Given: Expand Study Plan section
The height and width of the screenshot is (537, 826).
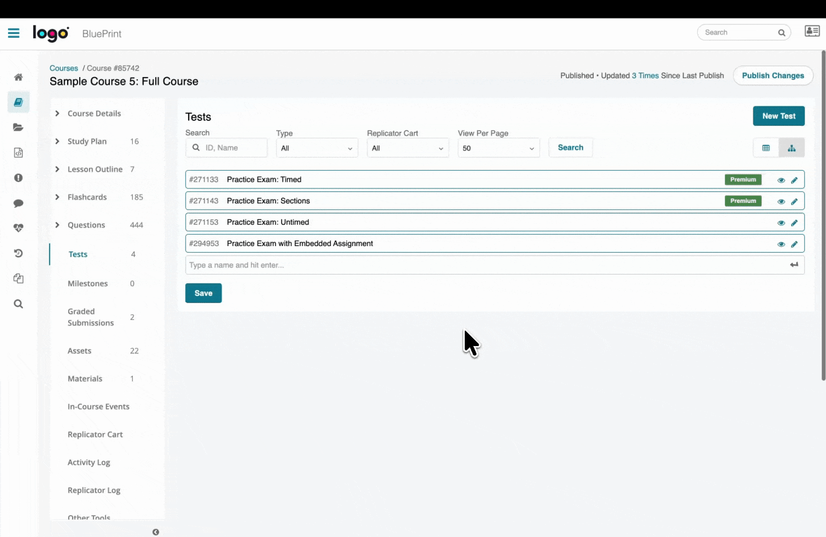Looking at the screenshot, I should coord(57,141).
